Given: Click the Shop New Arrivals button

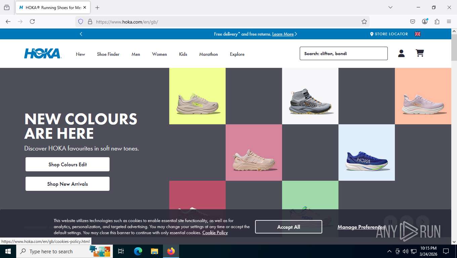Looking at the screenshot, I should tap(68, 184).
